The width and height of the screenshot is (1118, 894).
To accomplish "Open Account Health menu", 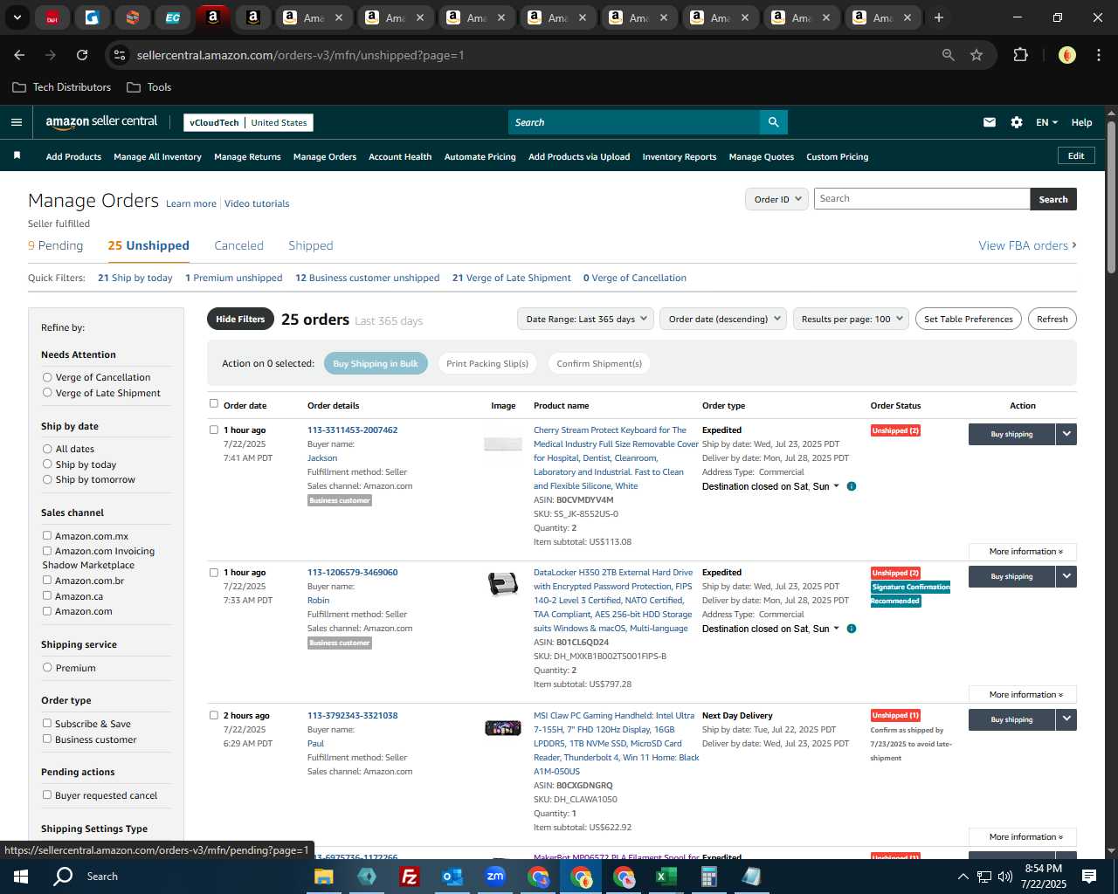I will [x=400, y=157].
